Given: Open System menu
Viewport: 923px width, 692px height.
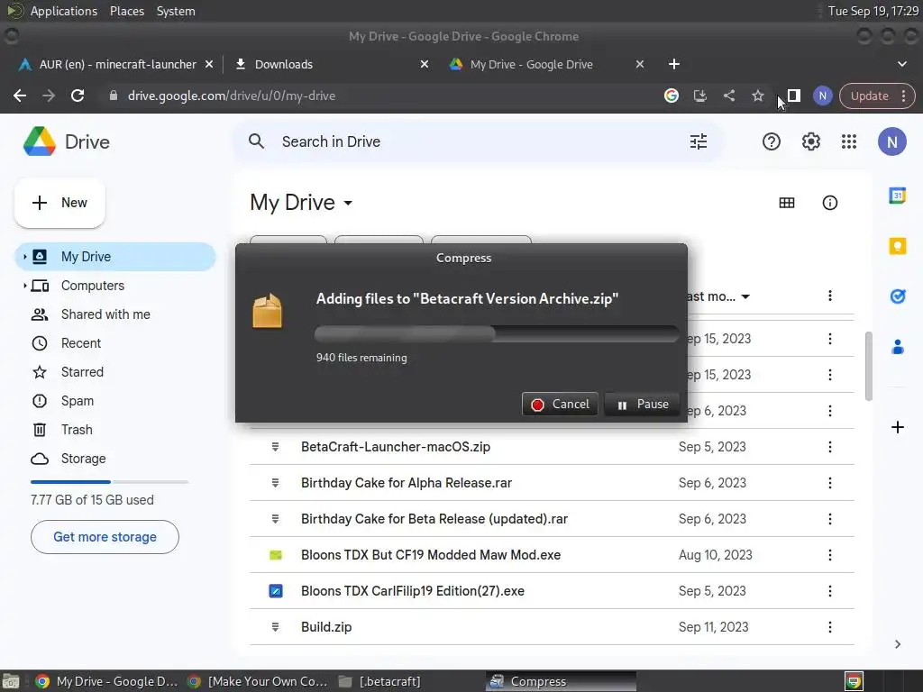Looking at the screenshot, I should [x=176, y=11].
